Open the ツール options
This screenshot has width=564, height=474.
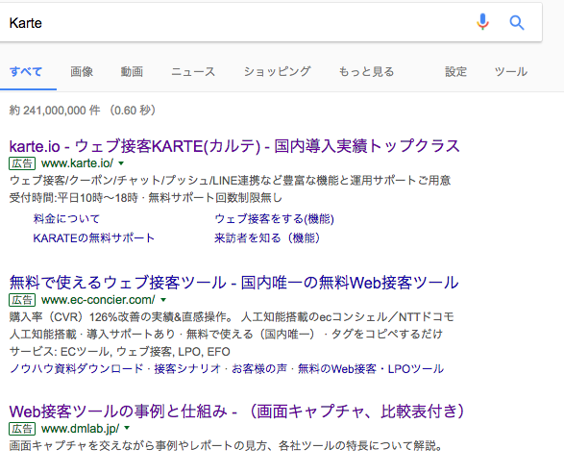(511, 71)
